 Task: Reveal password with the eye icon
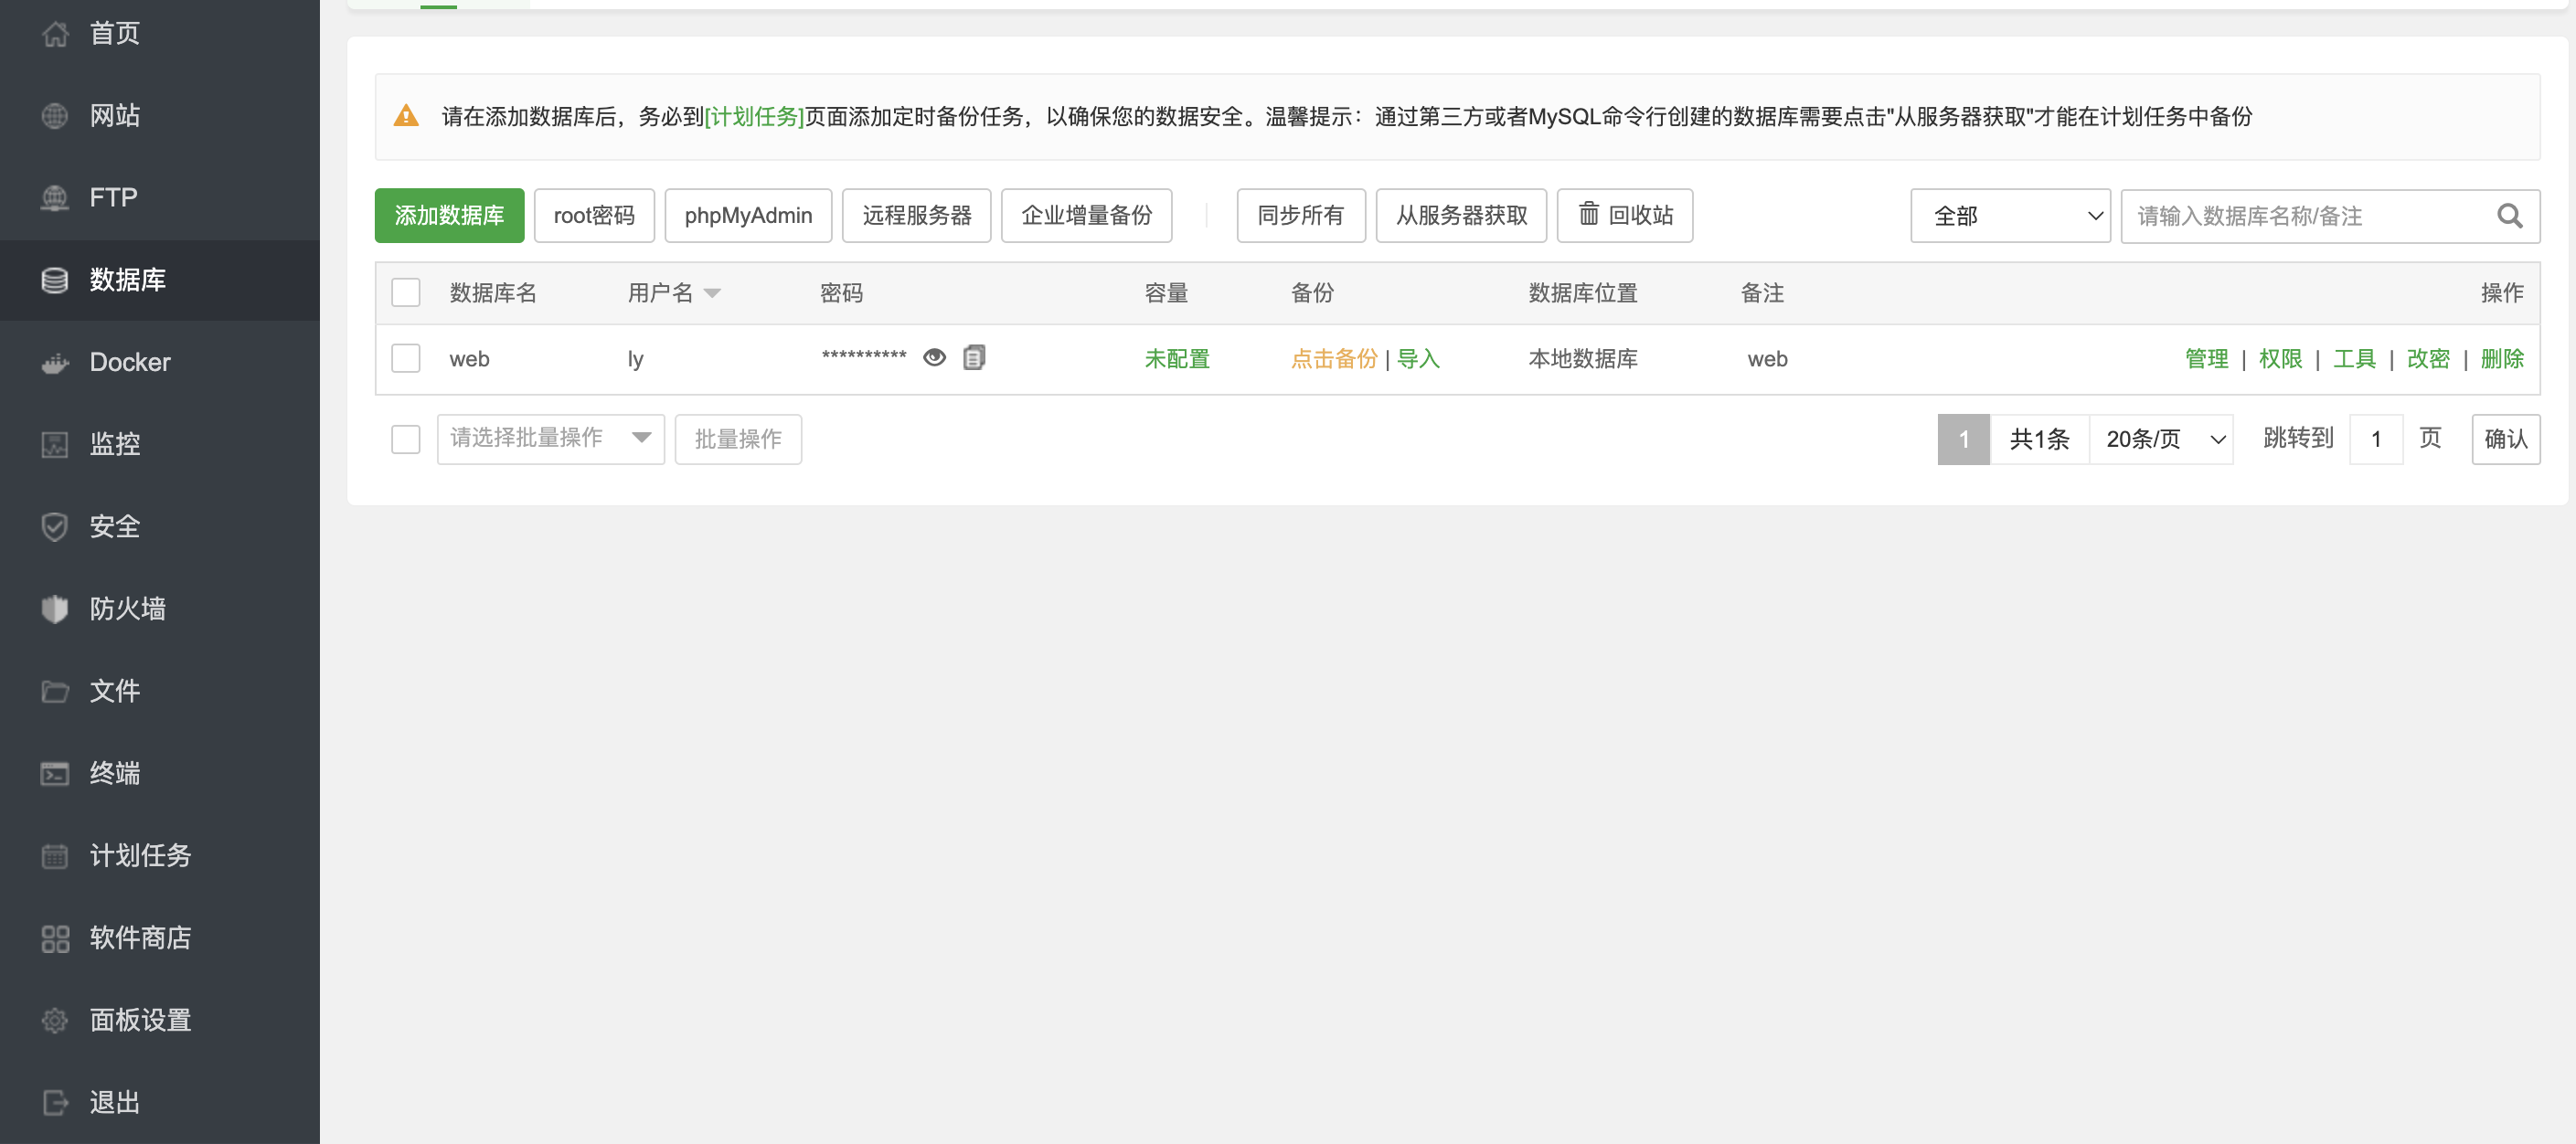point(934,357)
